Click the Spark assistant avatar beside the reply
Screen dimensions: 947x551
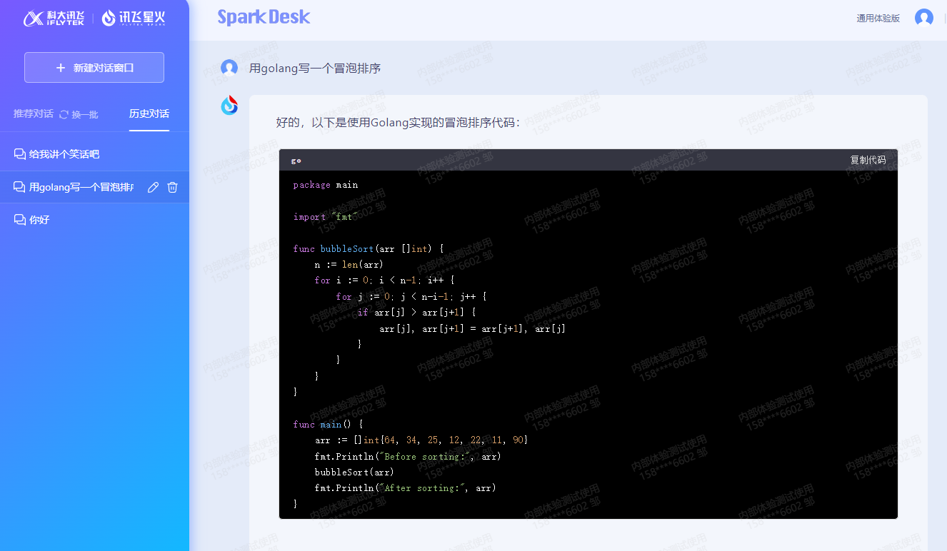[x=229, y=105]
